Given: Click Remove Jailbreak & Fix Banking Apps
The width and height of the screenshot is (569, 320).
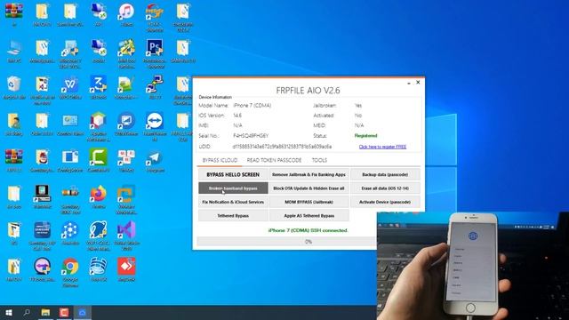Looking at the screenshot, I should point(309,174).
